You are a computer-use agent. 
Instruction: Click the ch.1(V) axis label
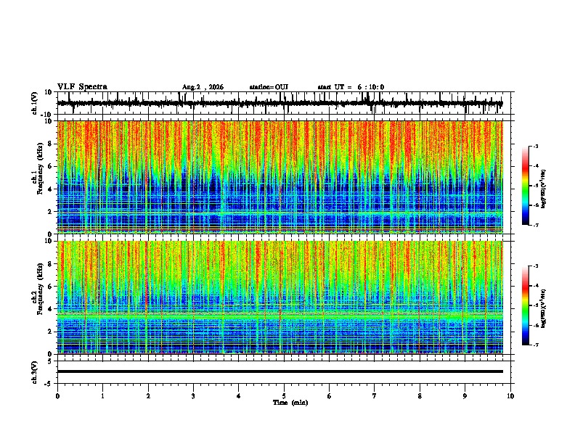pos(35,103)
